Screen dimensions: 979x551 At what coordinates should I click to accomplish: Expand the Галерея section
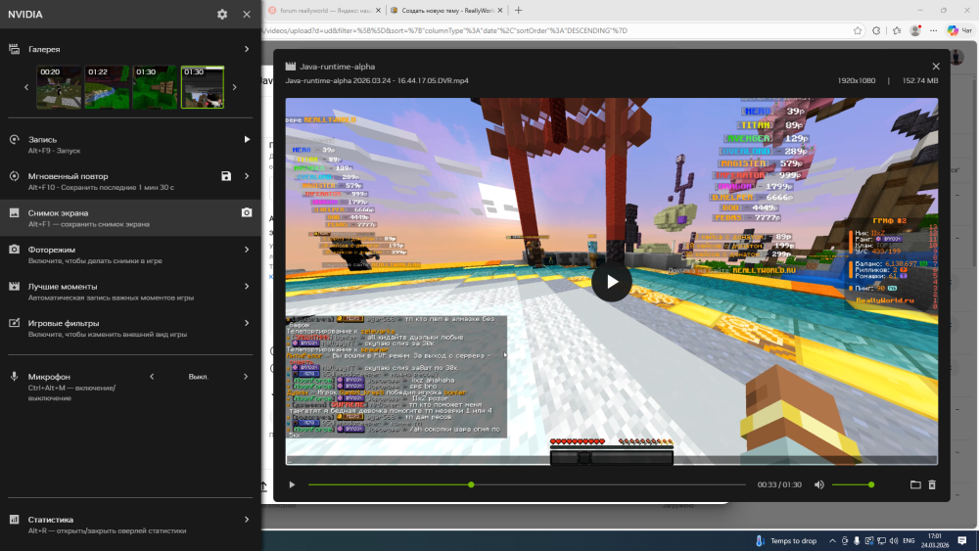point(247,49)
